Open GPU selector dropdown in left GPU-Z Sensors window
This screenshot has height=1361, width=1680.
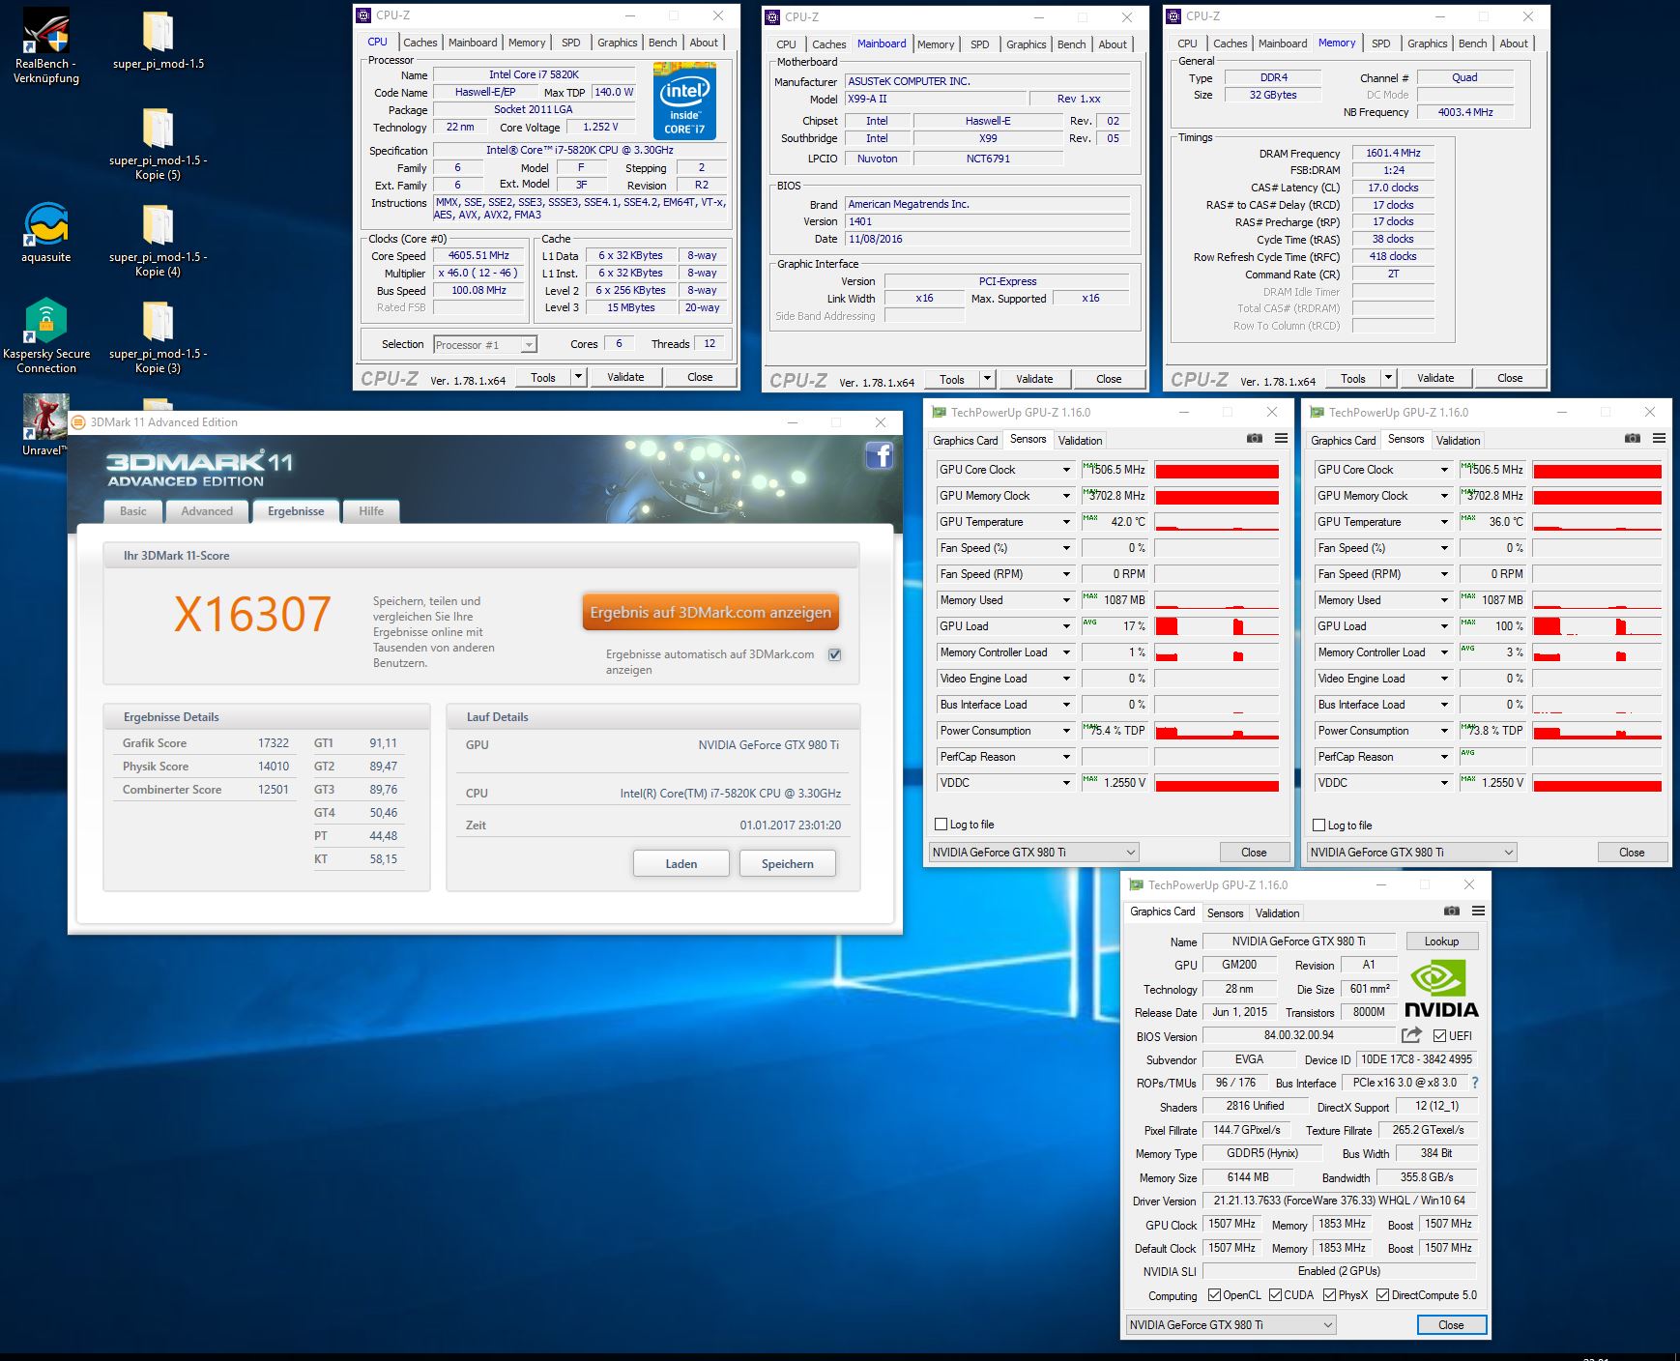point(1033,852)
